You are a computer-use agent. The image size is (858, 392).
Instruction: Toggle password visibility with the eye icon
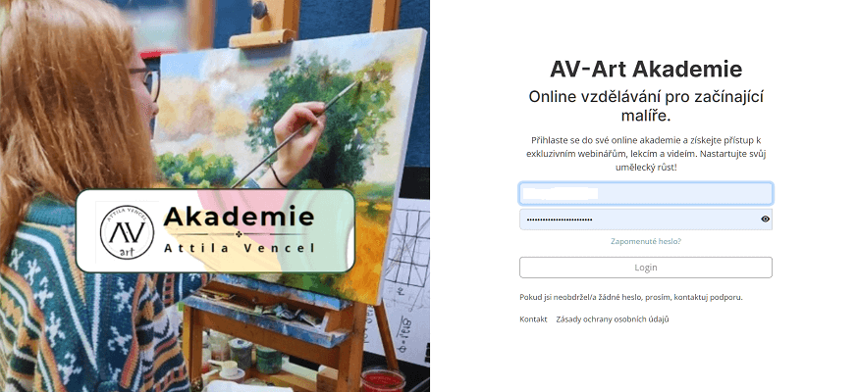(765, 219)
